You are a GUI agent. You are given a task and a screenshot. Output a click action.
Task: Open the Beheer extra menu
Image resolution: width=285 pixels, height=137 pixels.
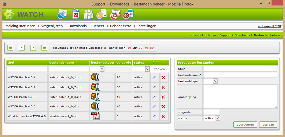[121, 26]
